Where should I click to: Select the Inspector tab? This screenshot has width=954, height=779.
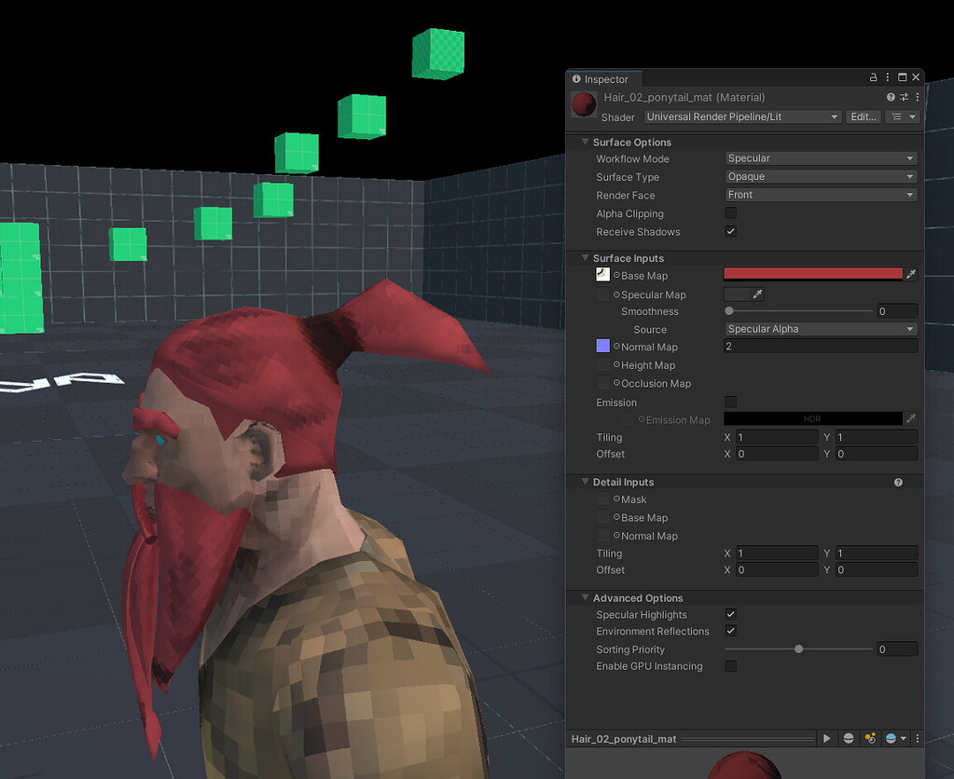pos(603,79)
